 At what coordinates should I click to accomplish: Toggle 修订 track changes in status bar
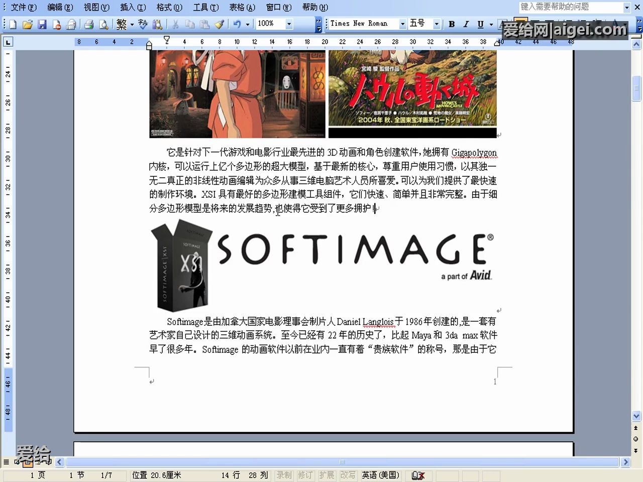[305, 475]
